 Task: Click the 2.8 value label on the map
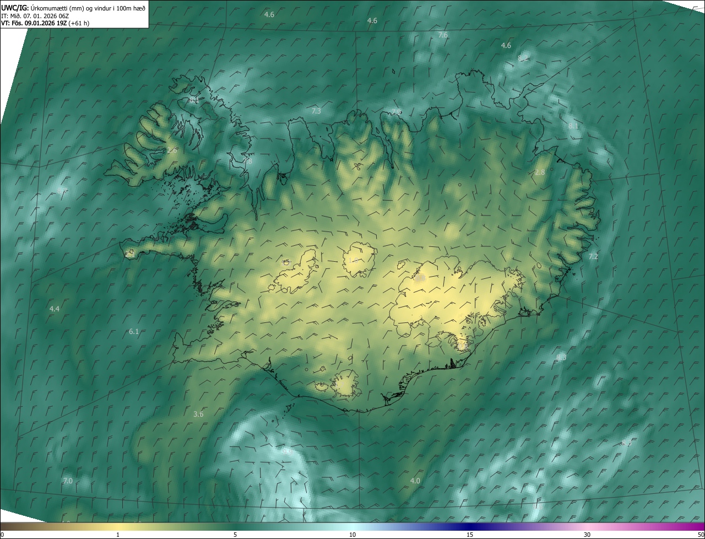click(540, 173)
